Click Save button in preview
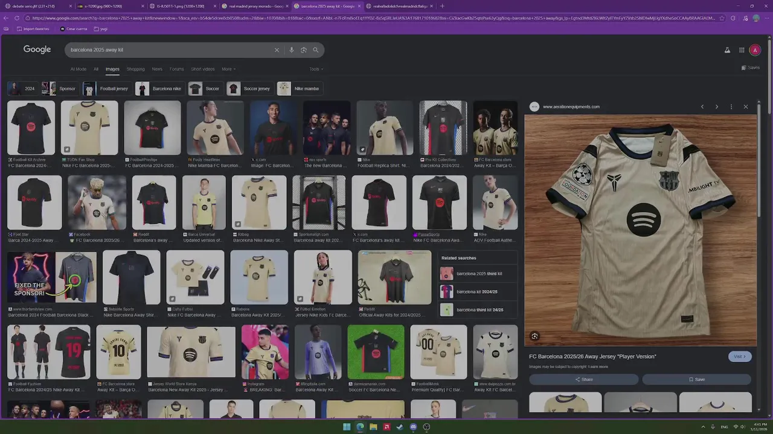The width and height of the screenshot is (773, 434). point(696,379)
